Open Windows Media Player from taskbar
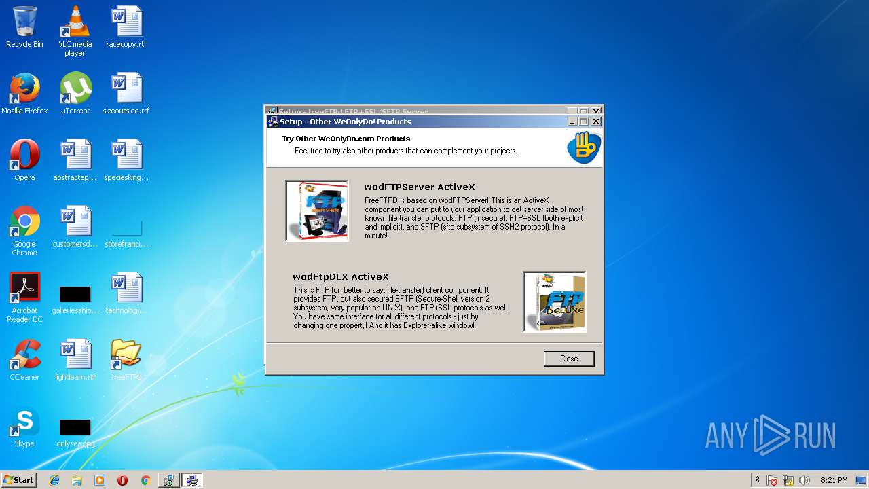869x489 pixels. click(x=100, y=480)
